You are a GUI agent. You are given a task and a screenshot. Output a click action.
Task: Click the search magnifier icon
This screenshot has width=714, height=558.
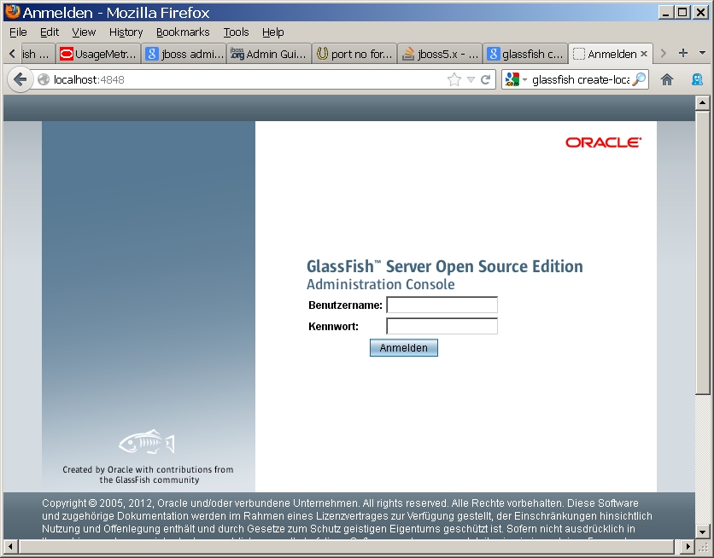(x=640, y=79)
